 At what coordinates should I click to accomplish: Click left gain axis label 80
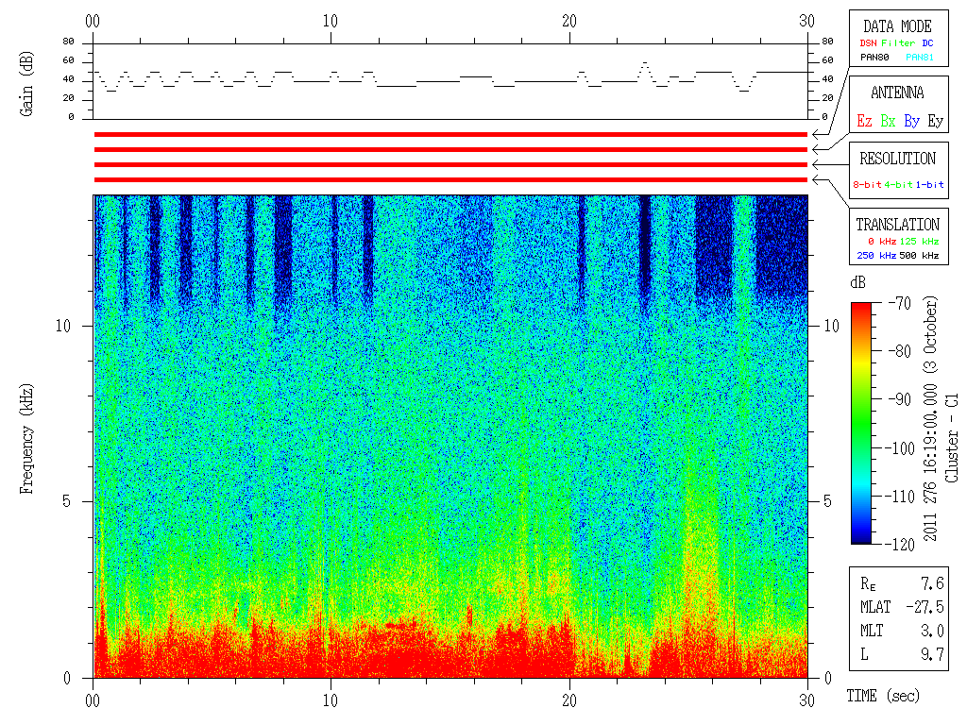(68, 42)
